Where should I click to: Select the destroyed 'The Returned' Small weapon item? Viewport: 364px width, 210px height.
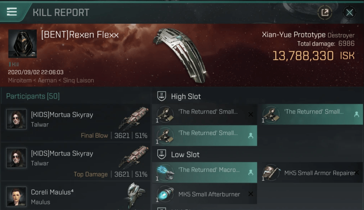tap(205, 114)
